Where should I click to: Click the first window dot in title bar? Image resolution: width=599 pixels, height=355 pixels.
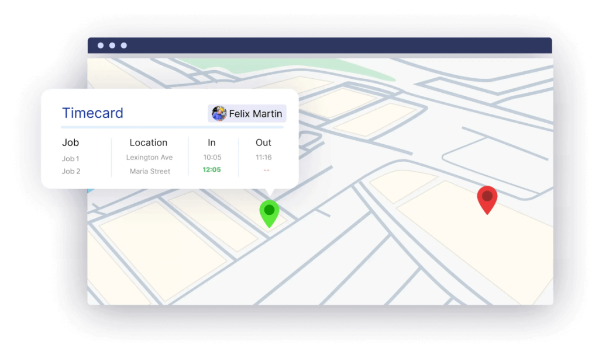pos(100,46)
